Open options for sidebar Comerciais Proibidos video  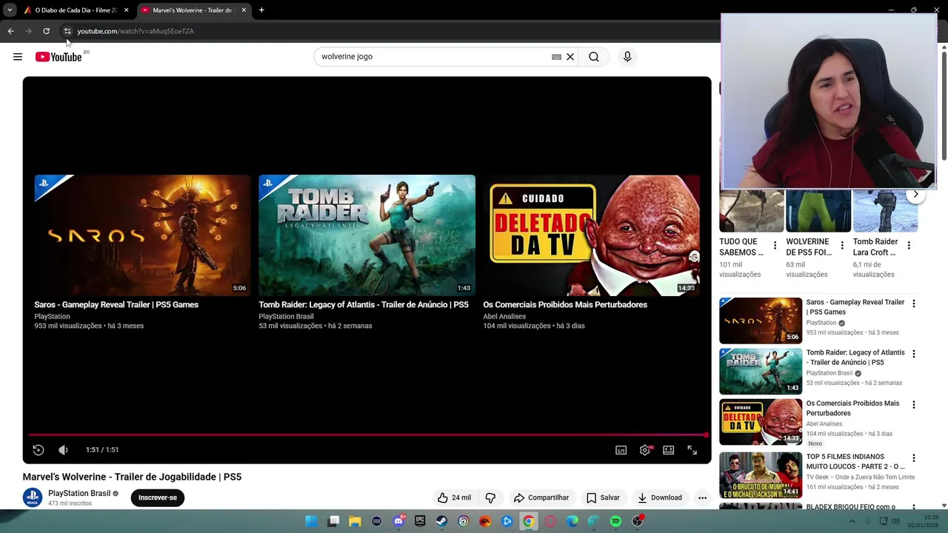click(913, 405)
